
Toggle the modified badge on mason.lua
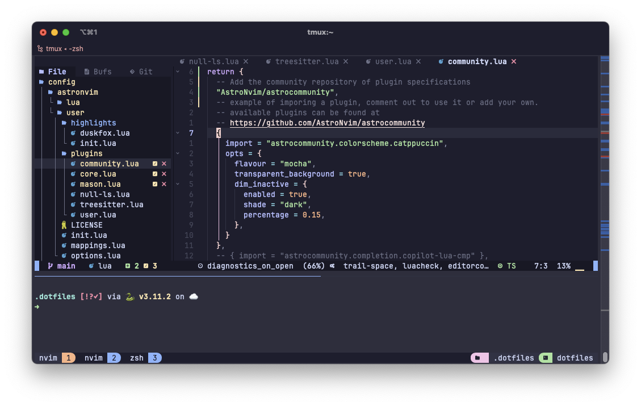pos(154,184)
